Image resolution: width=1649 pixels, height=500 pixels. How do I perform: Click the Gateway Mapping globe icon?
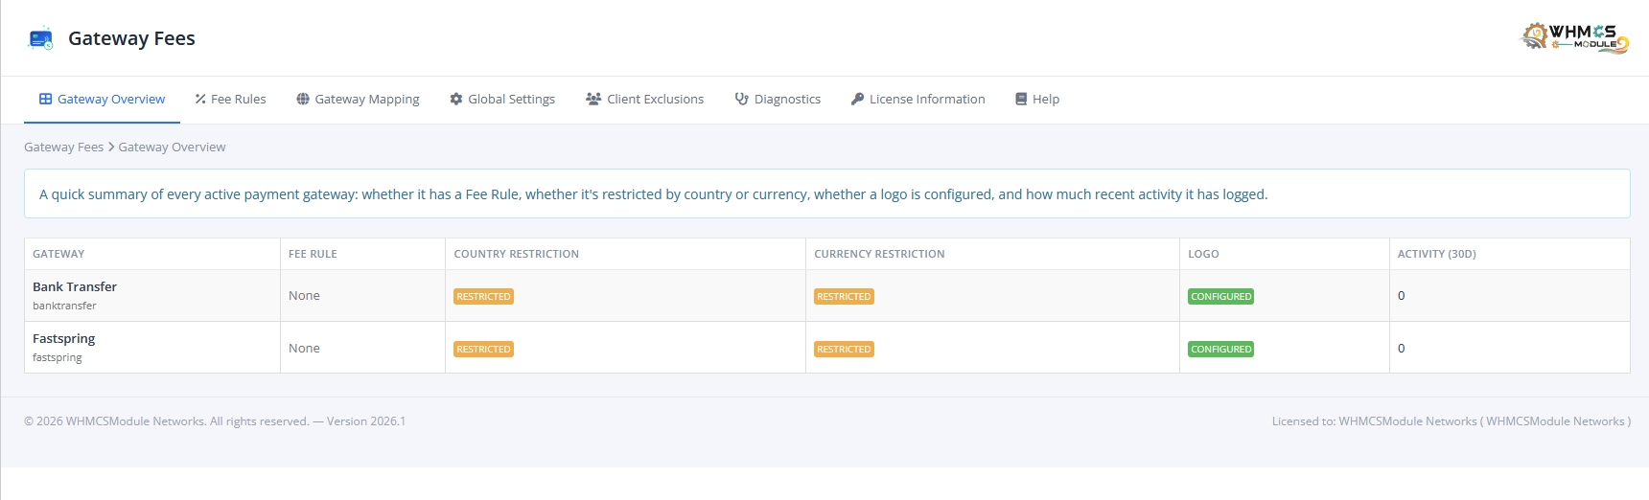(303, 99)
